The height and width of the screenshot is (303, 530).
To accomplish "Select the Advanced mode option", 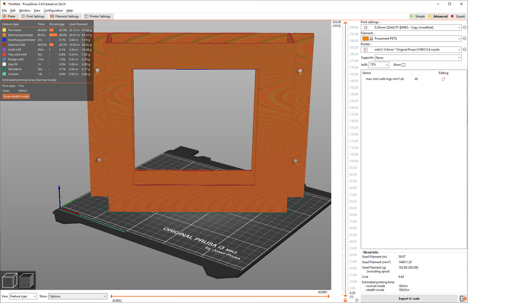I will [x=438, y=16].
